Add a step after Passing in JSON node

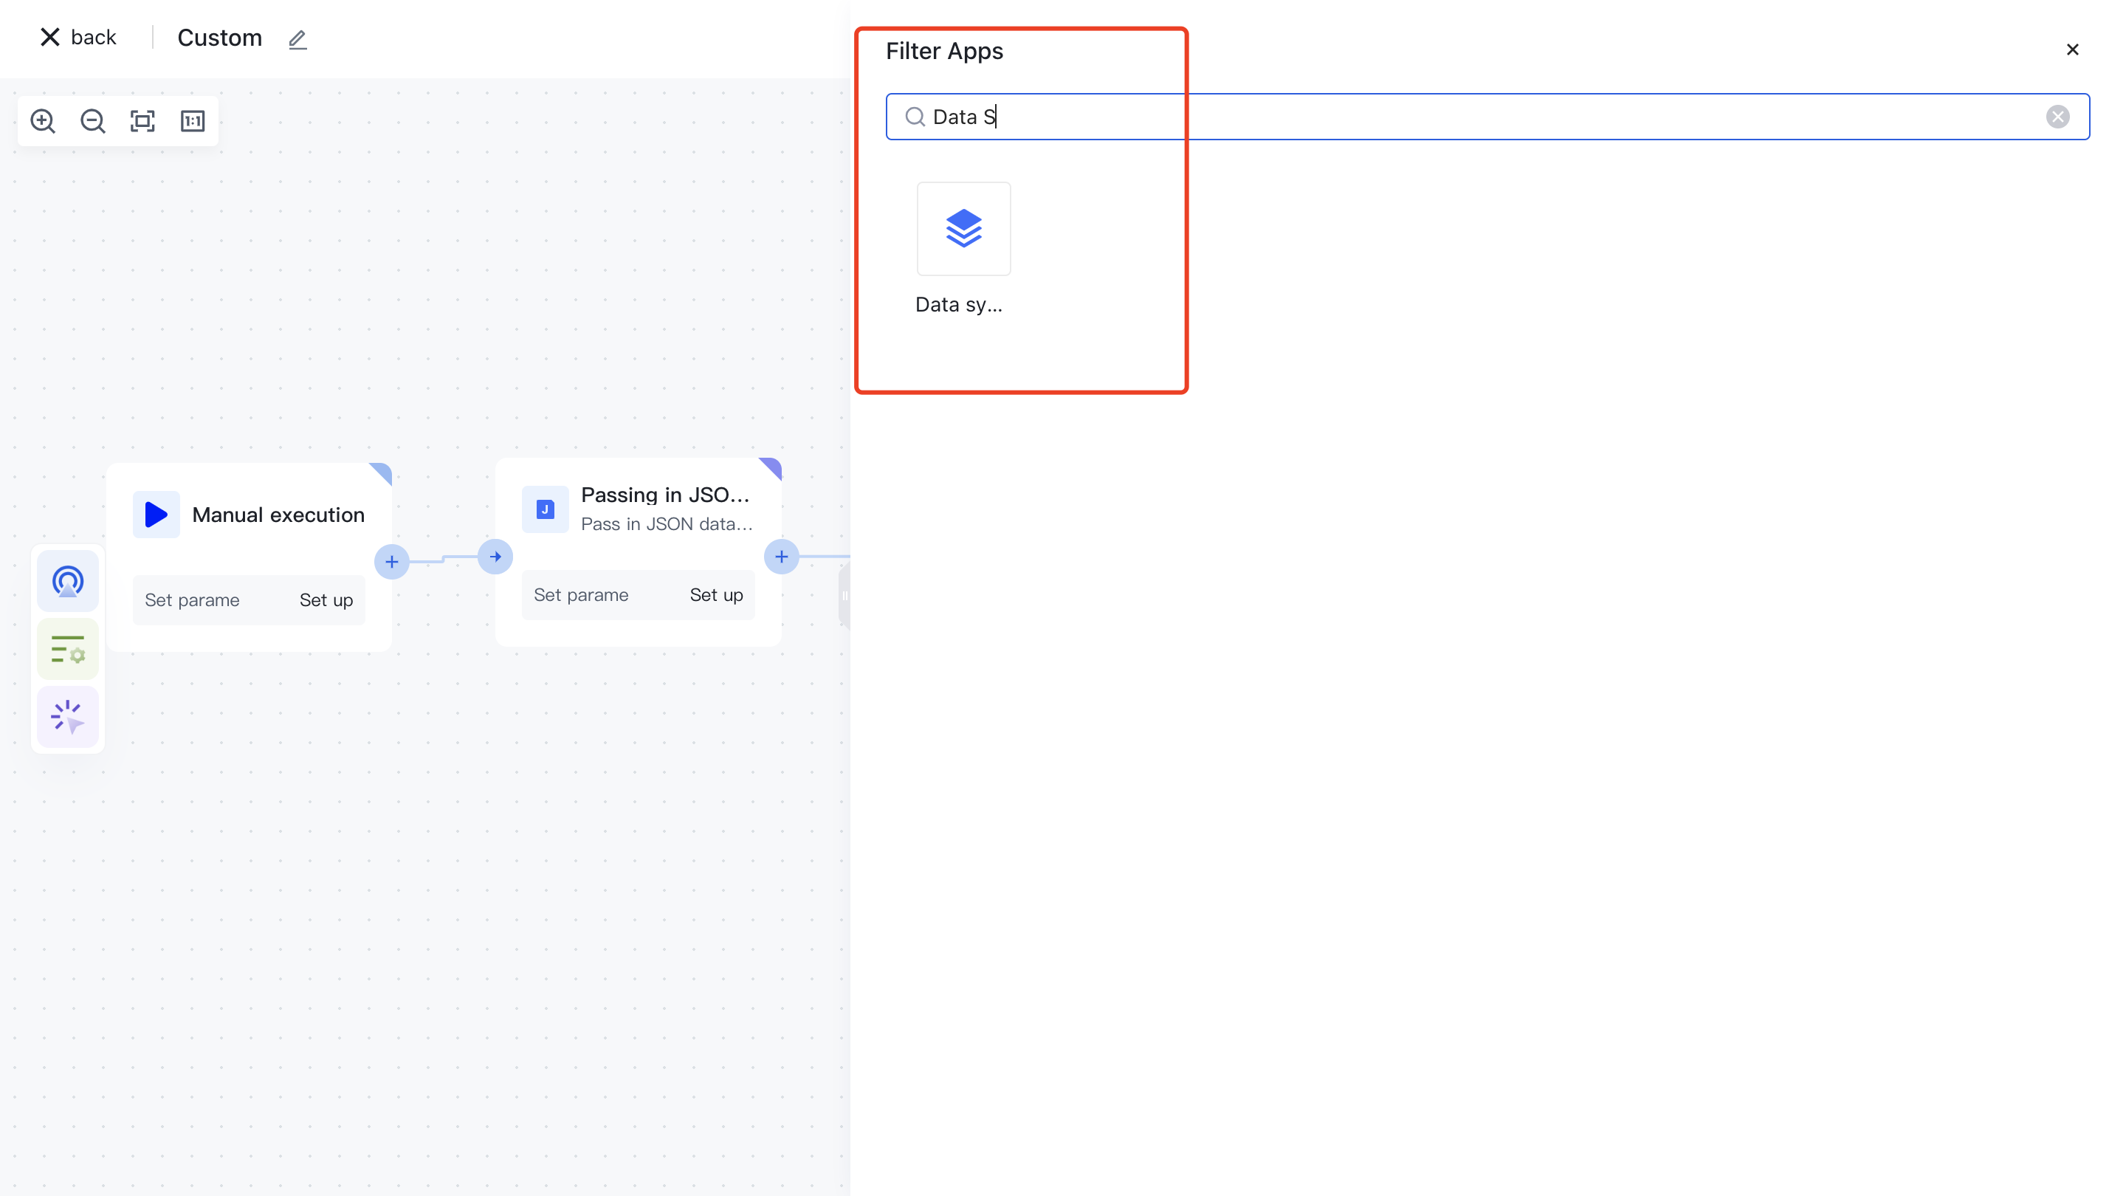pyautogui.click(x=781, y=557)
